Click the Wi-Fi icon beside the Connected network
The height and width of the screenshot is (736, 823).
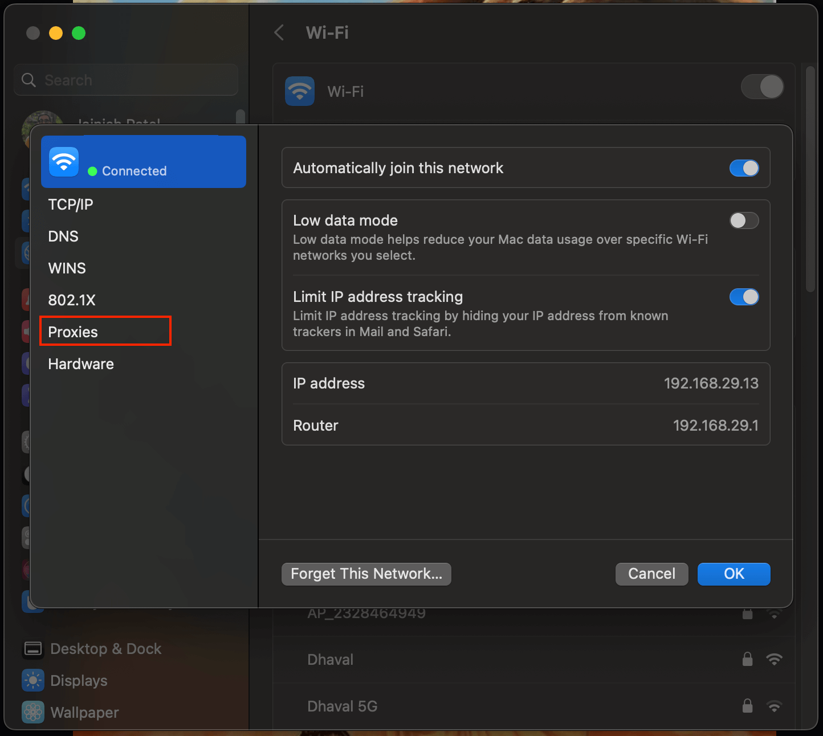point(63,161)
